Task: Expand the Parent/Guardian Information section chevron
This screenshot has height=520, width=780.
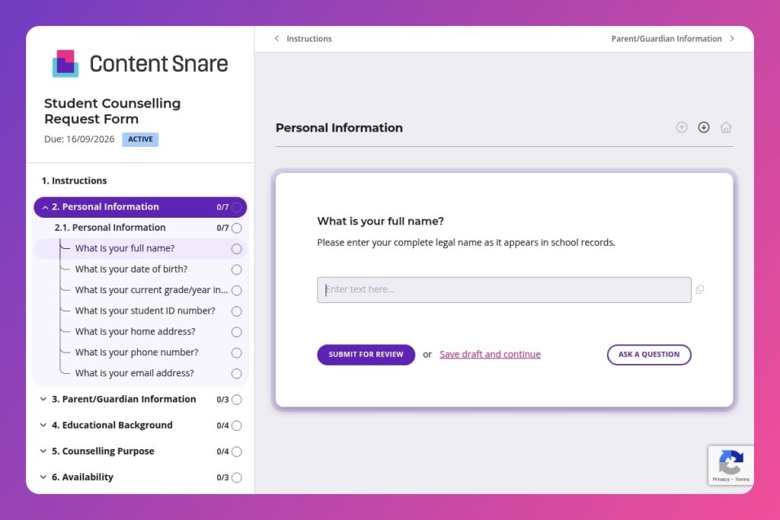Action: (x=43, y=399)
